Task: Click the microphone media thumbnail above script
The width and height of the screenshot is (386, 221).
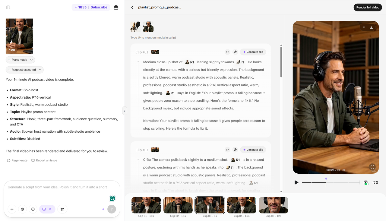Action: pyautogui.click(x=135, y=27)
